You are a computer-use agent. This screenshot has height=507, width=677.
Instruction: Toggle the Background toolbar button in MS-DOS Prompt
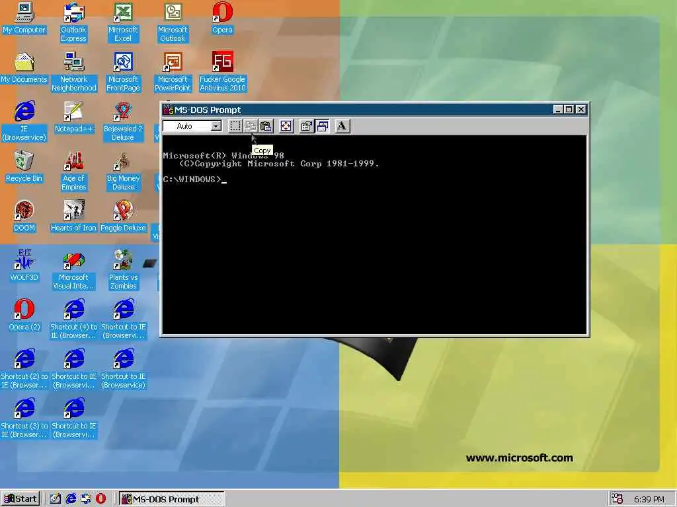pos(322,126)
